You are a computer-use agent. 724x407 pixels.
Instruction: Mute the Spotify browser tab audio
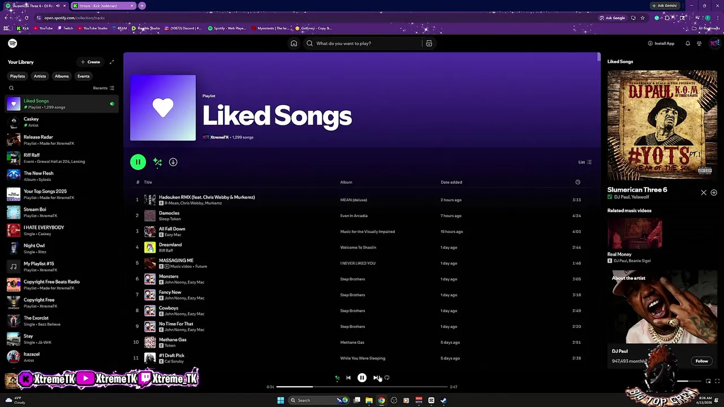pos(58,6)
